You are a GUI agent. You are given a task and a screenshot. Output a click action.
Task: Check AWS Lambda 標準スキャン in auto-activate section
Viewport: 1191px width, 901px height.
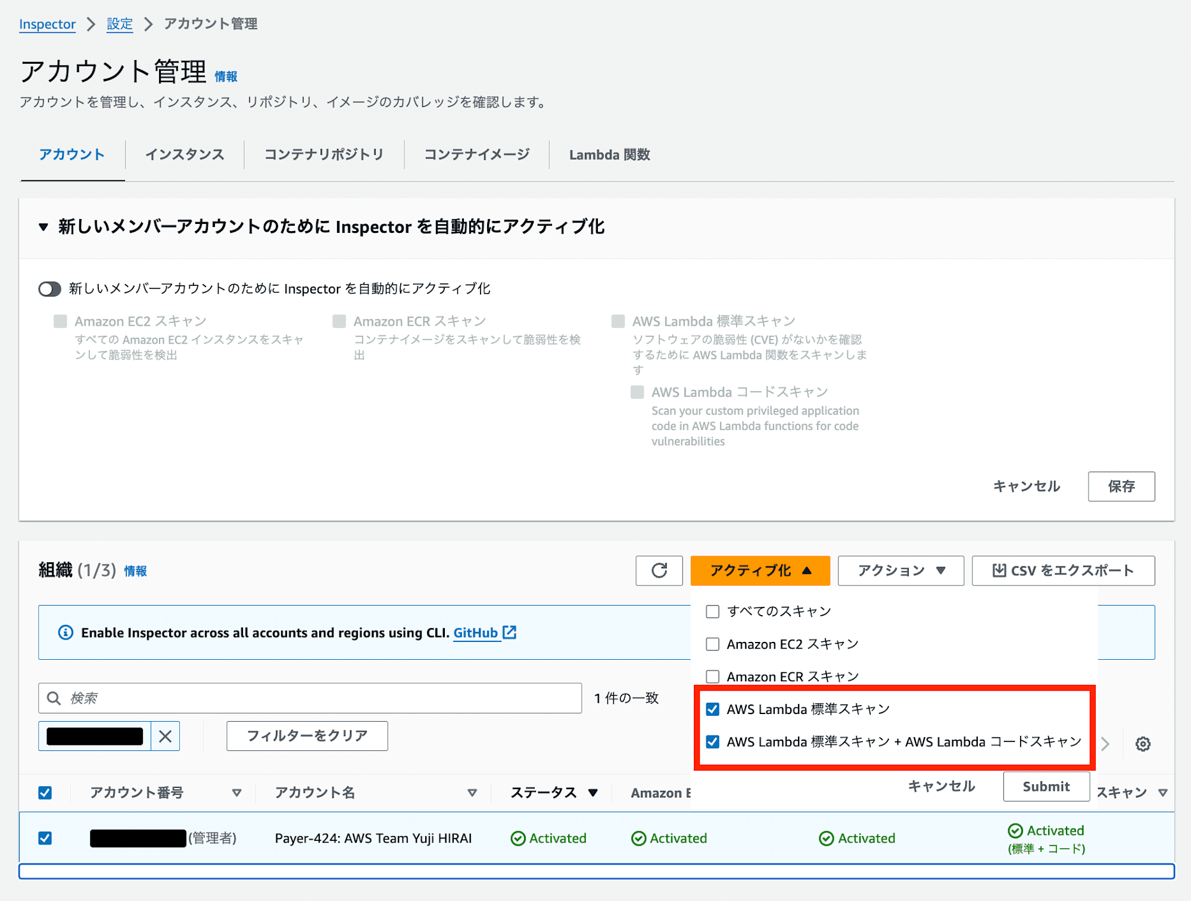pos(618,322)
